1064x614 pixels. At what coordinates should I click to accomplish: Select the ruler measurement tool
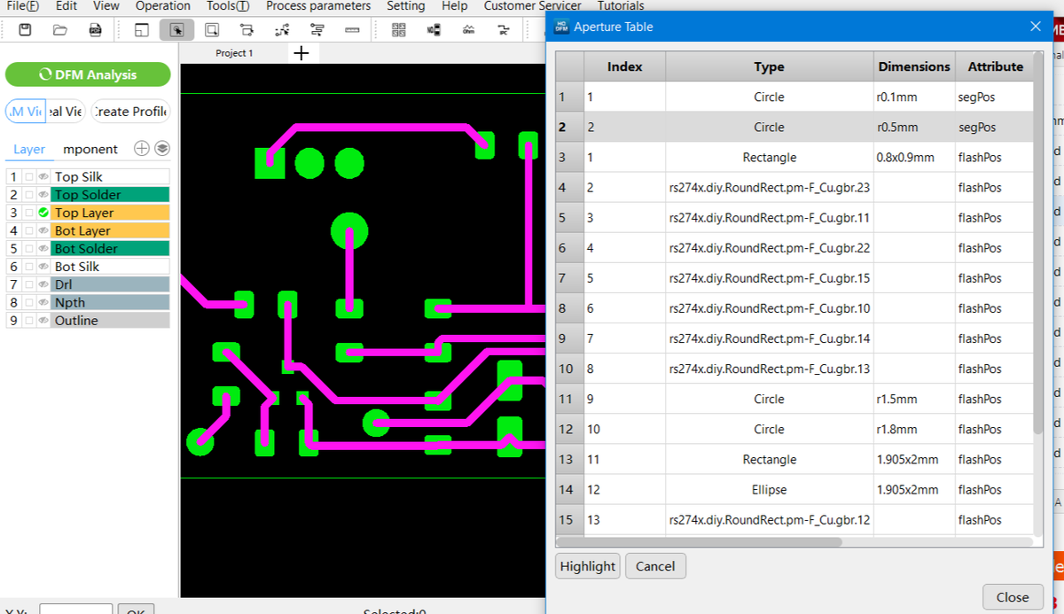pos(352,30)
